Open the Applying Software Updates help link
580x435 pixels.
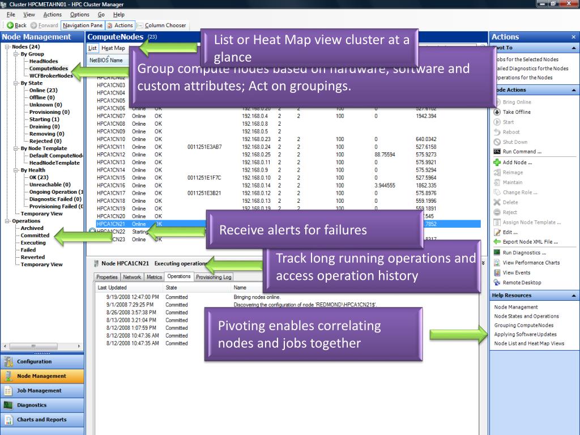(x=525, y=334)
